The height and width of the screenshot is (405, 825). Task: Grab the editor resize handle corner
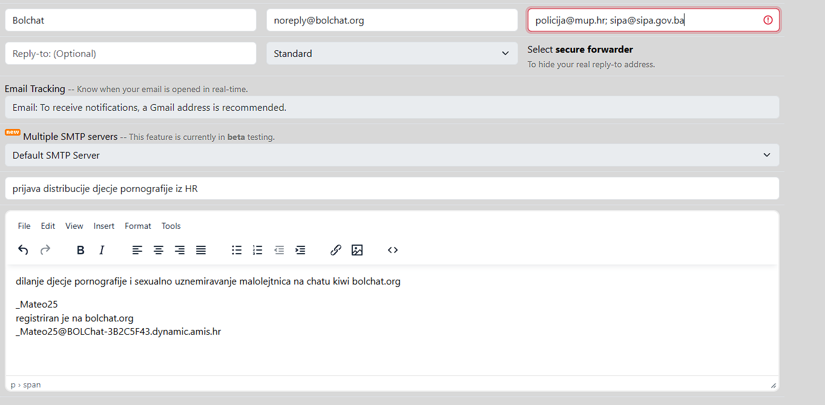pyautogui.click(x=774, y=385)
